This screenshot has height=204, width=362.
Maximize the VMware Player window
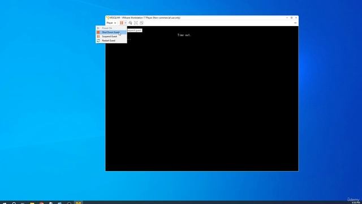292,18
